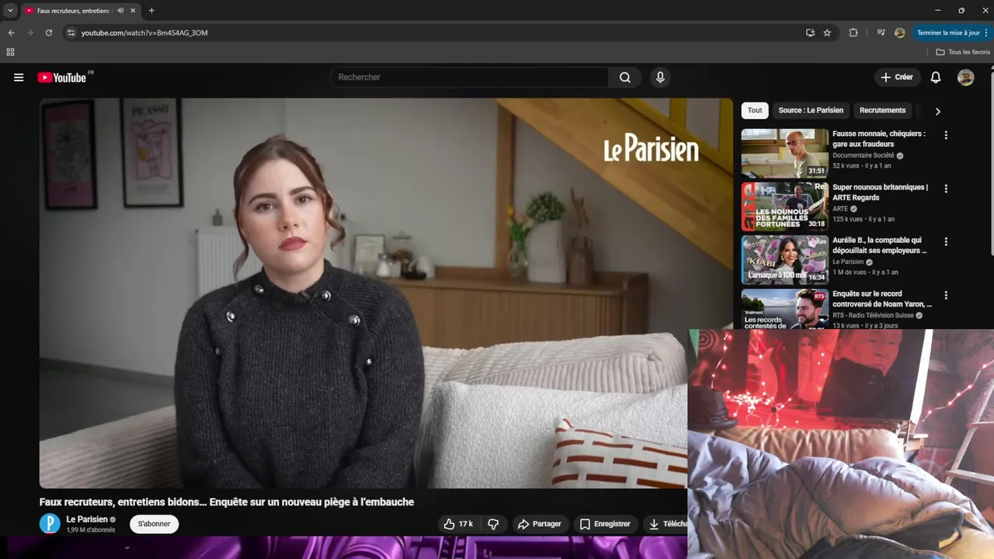994x559 pixels.
Task: Open Le Parisien channel avatar
Action: click(x=50, y=524)
